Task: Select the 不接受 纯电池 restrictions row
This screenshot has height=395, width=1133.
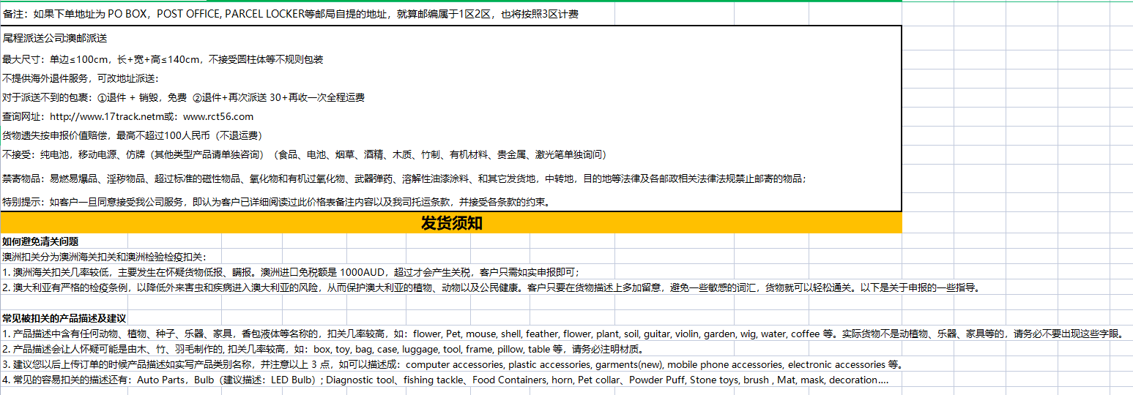Action: tap(304, 154)
